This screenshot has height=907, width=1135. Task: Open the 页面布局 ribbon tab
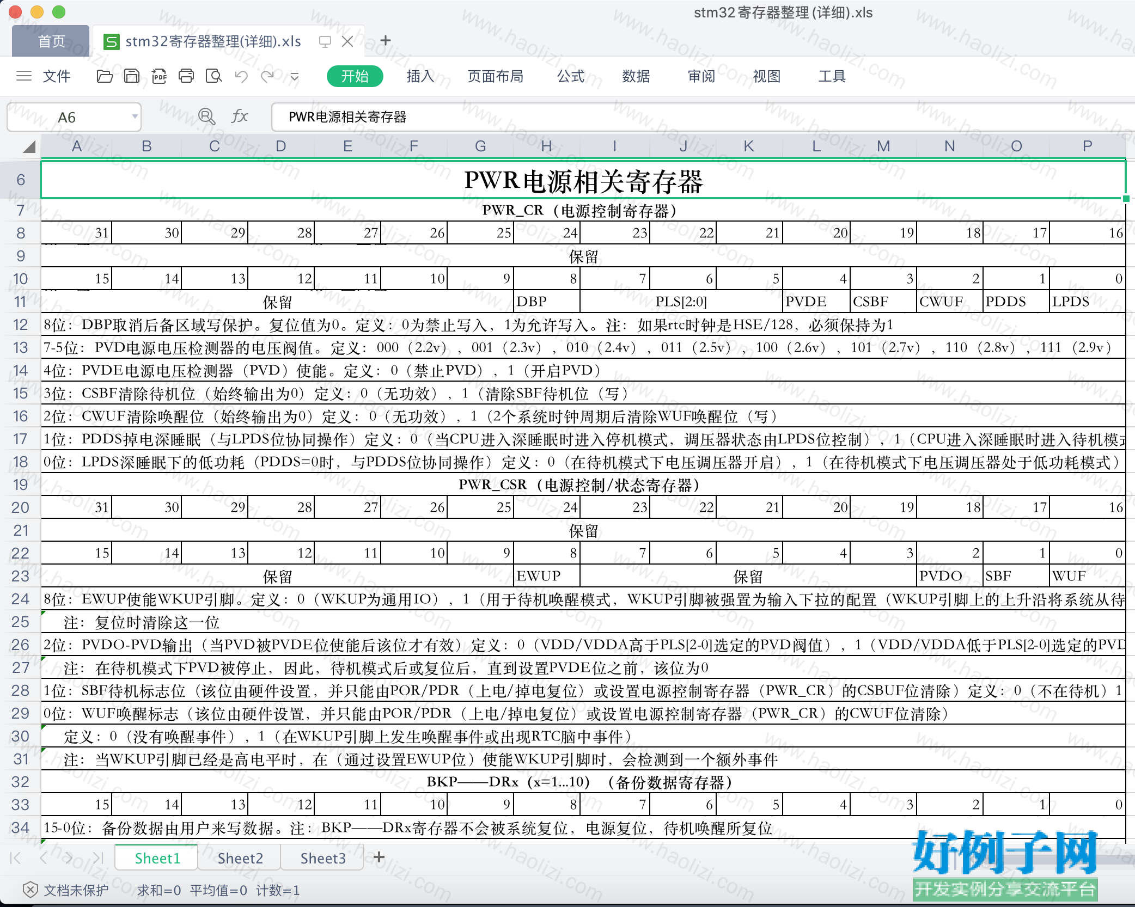point(496,76)
